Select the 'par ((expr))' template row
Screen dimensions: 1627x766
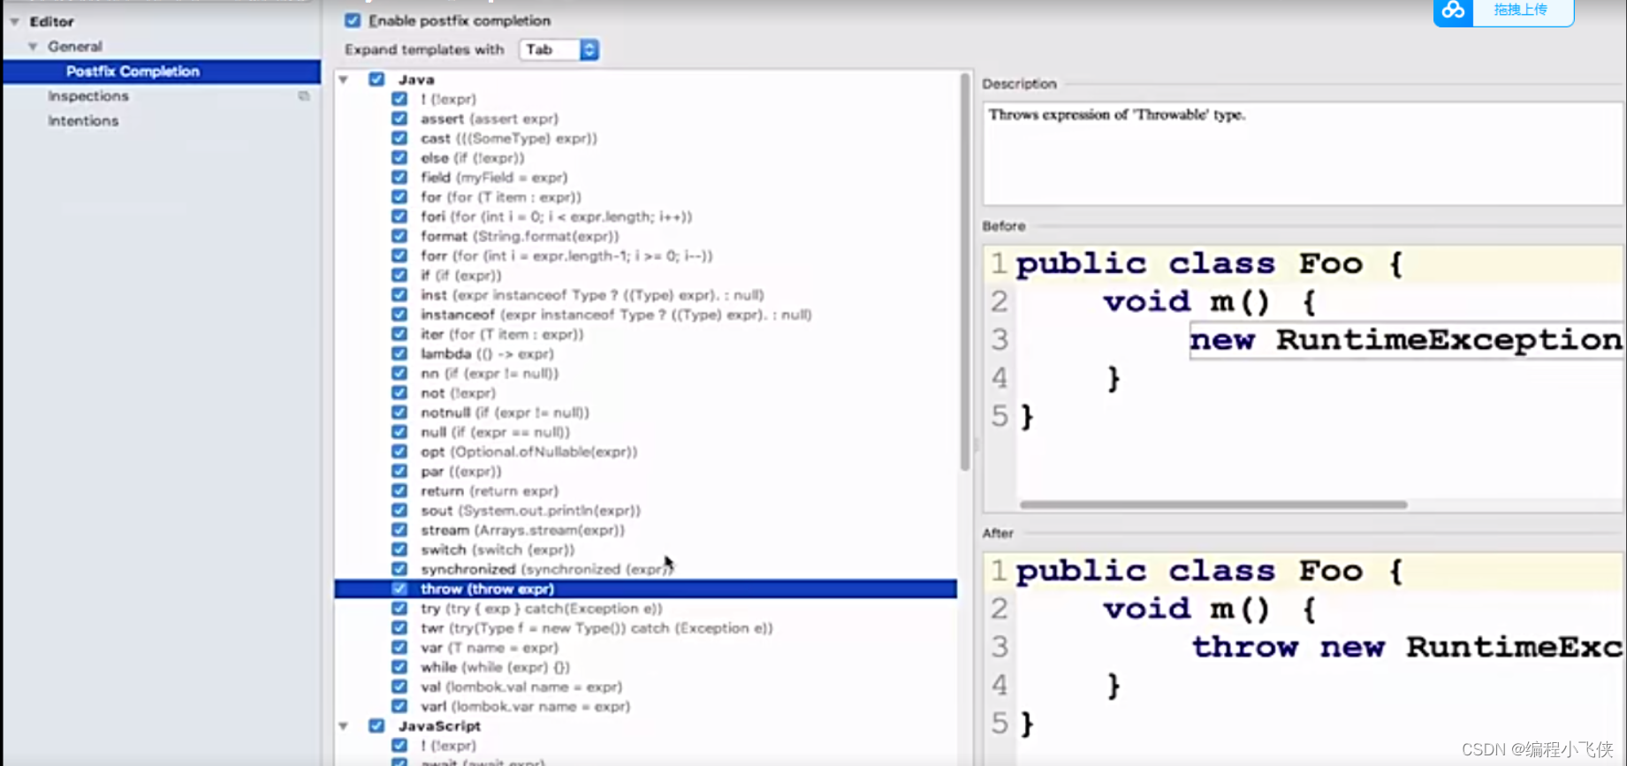646,471
